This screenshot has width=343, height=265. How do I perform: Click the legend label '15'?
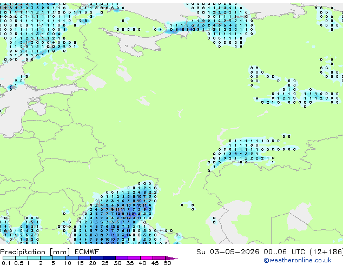pos(80,263)
